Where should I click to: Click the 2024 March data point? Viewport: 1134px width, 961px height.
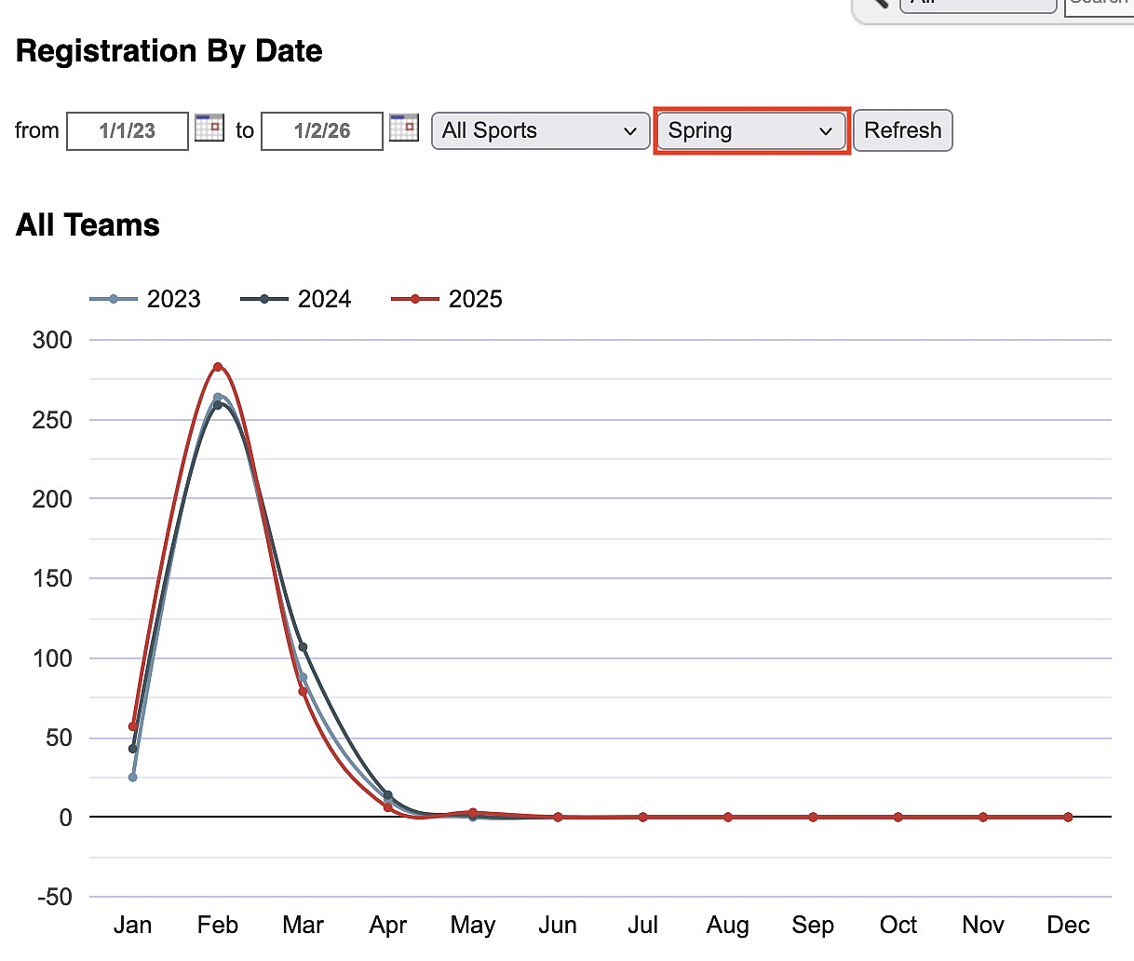pos(303,647)
